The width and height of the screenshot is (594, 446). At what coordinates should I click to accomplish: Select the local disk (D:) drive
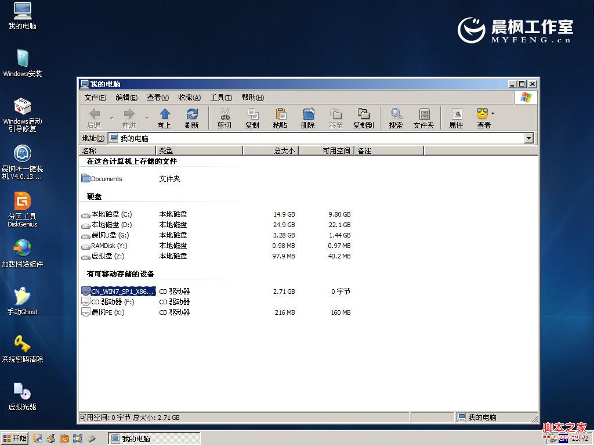point(111,225)
